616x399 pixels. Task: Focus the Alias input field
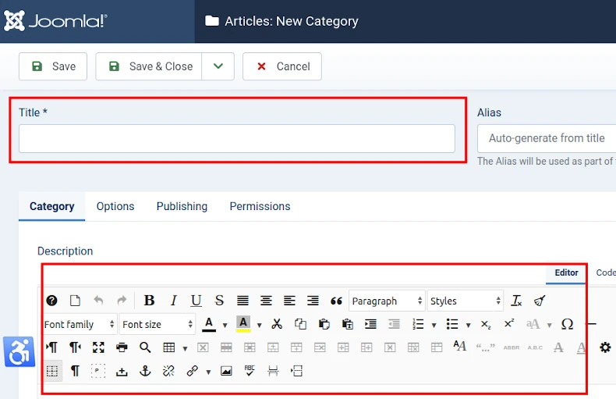(x=547, y=138)
